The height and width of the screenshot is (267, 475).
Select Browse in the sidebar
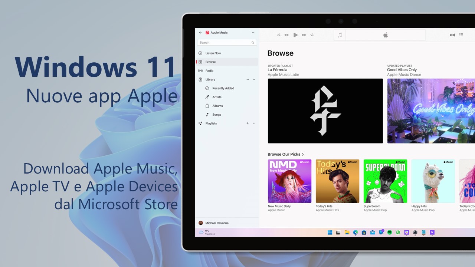[227, 62]
